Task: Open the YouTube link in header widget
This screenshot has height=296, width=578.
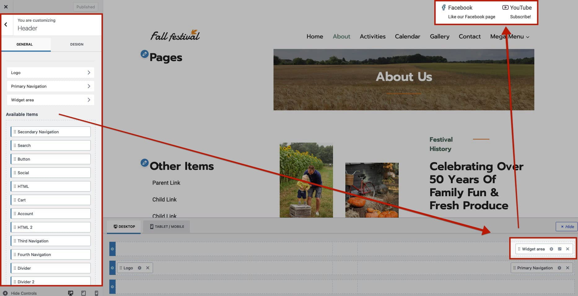Action: pos(517,8)
